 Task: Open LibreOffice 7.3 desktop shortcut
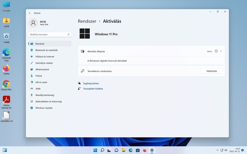click(6, 117)
